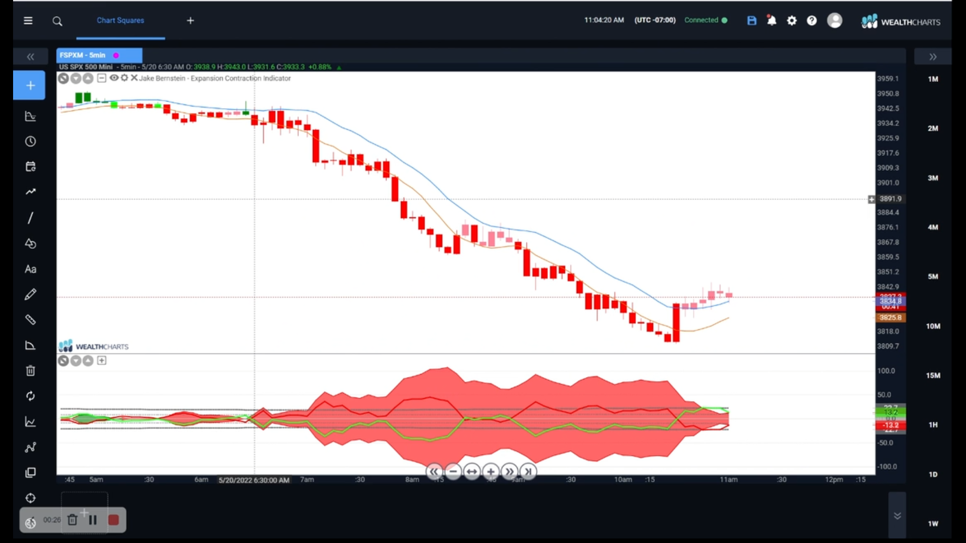Reset chart width with horizontal arrows
Screen dimensions: 966x543
point(472,472)
